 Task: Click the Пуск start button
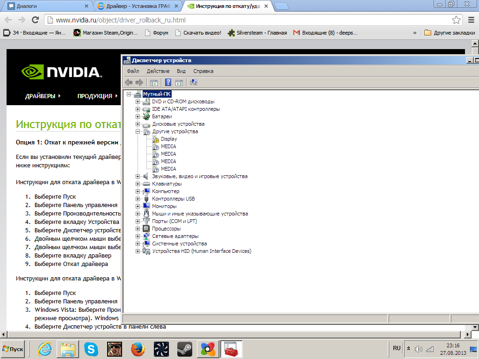tap(13, 349)
